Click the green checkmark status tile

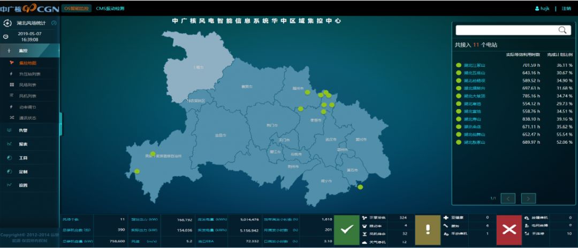[346, 229]
